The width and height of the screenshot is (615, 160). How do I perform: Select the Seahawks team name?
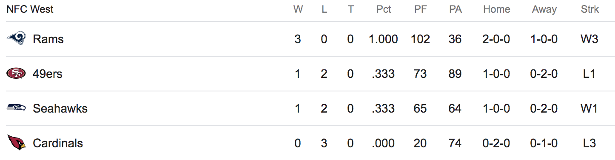point(60,109)
